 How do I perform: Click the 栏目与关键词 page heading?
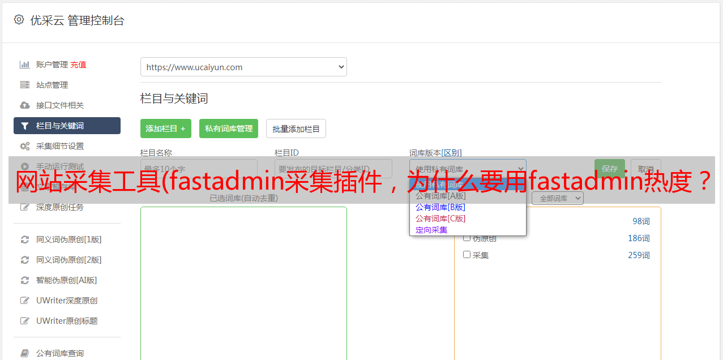(174, 98)
